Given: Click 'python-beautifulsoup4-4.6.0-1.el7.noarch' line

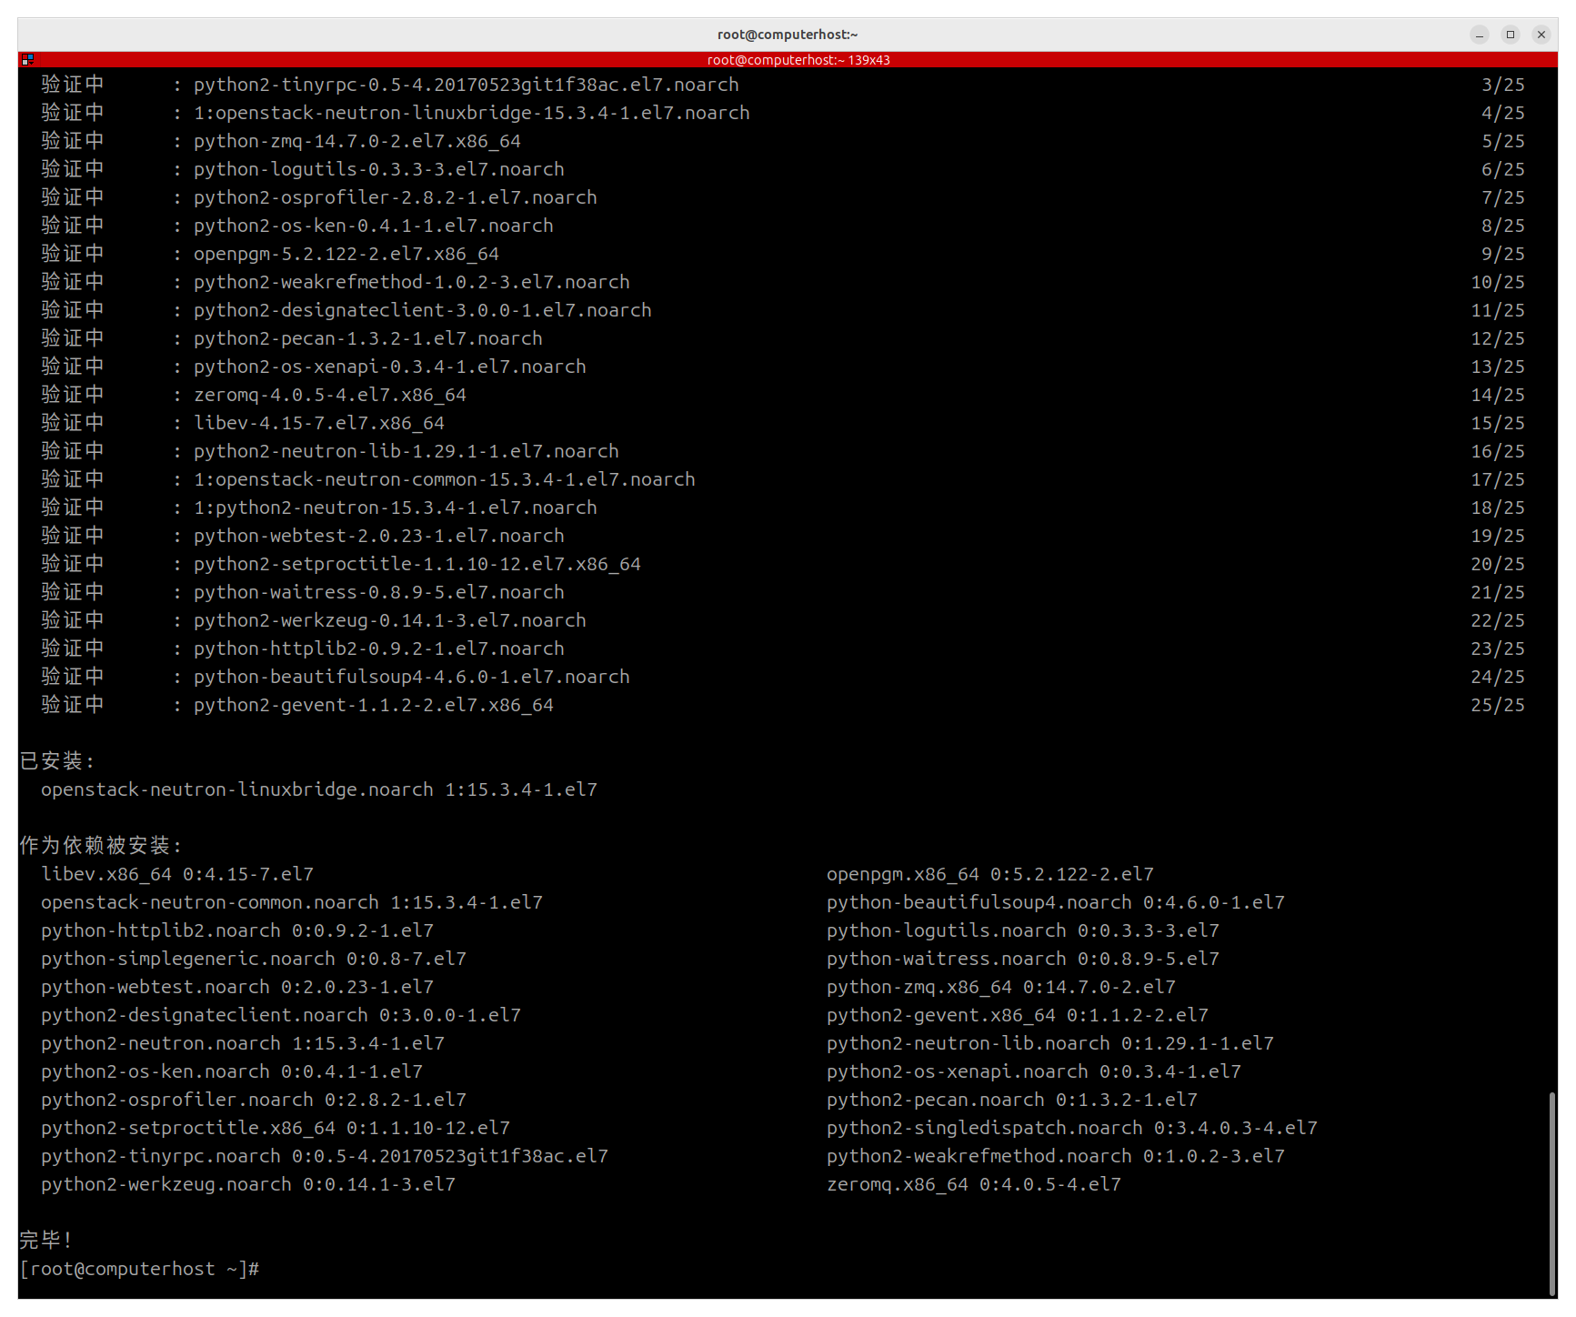Looking at the screenshot, I should [412, 677].
